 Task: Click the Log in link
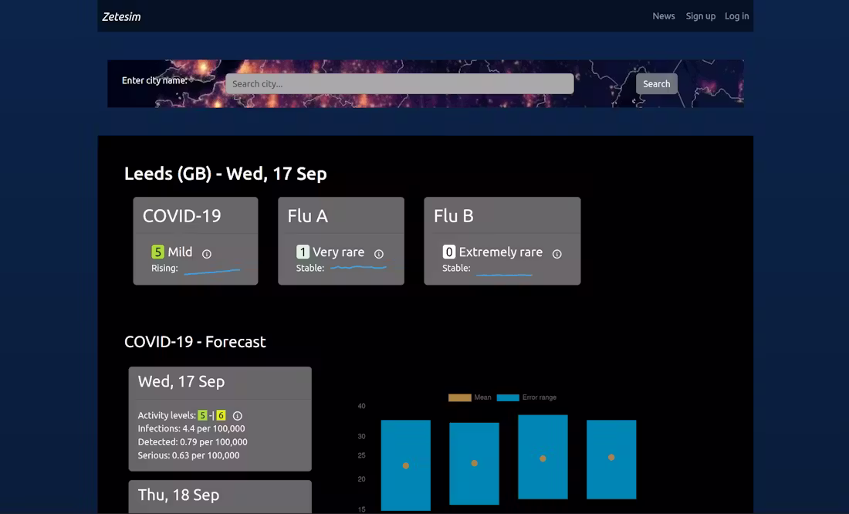coord(736,16)
